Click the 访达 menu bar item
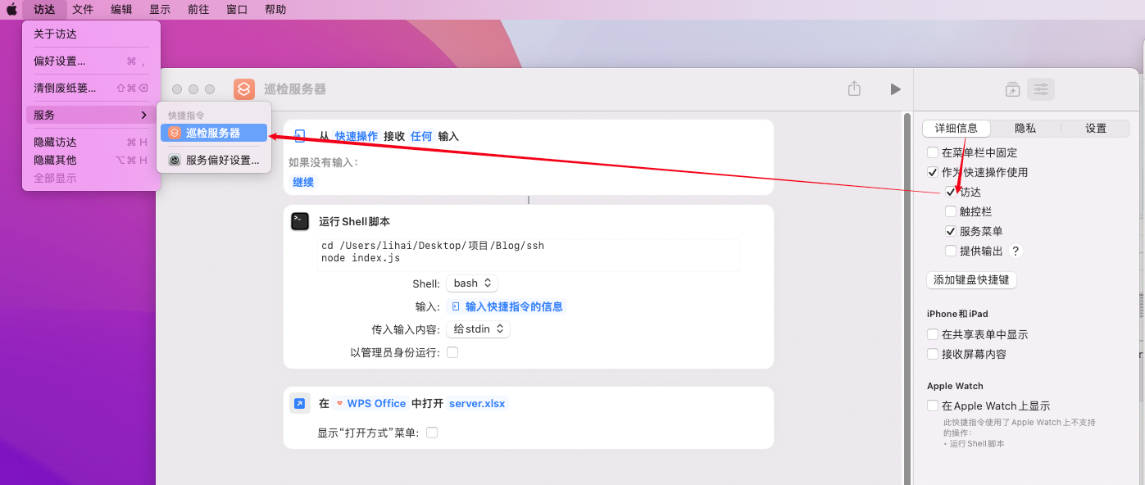This screenshot has height=485, width=1145. pyautogui.click(x=44, y=10)
